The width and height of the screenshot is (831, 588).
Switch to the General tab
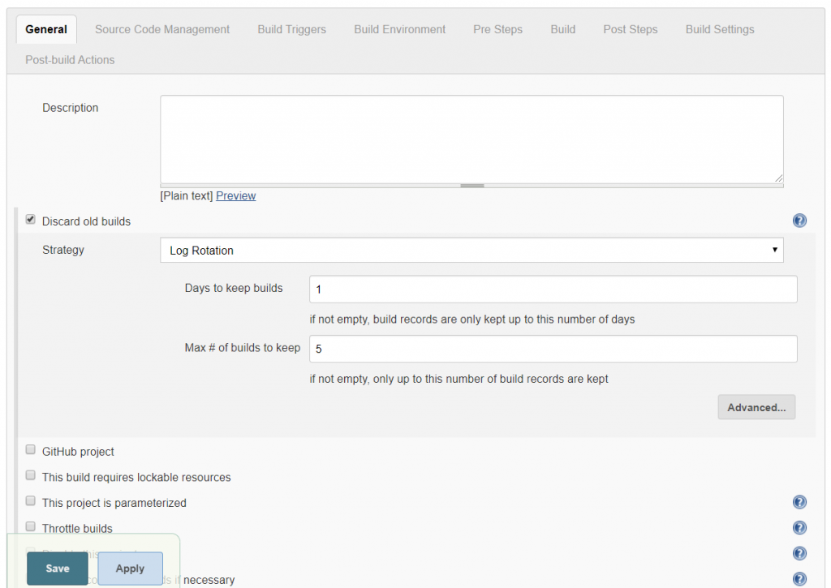46,30
